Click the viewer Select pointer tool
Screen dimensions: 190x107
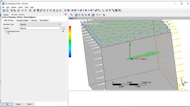pos(71,15)
